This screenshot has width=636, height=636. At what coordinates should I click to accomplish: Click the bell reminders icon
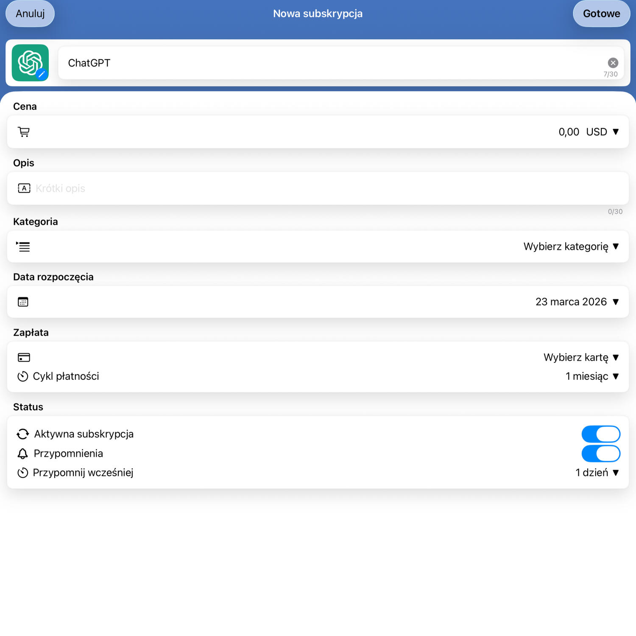(x=23, y=454)
